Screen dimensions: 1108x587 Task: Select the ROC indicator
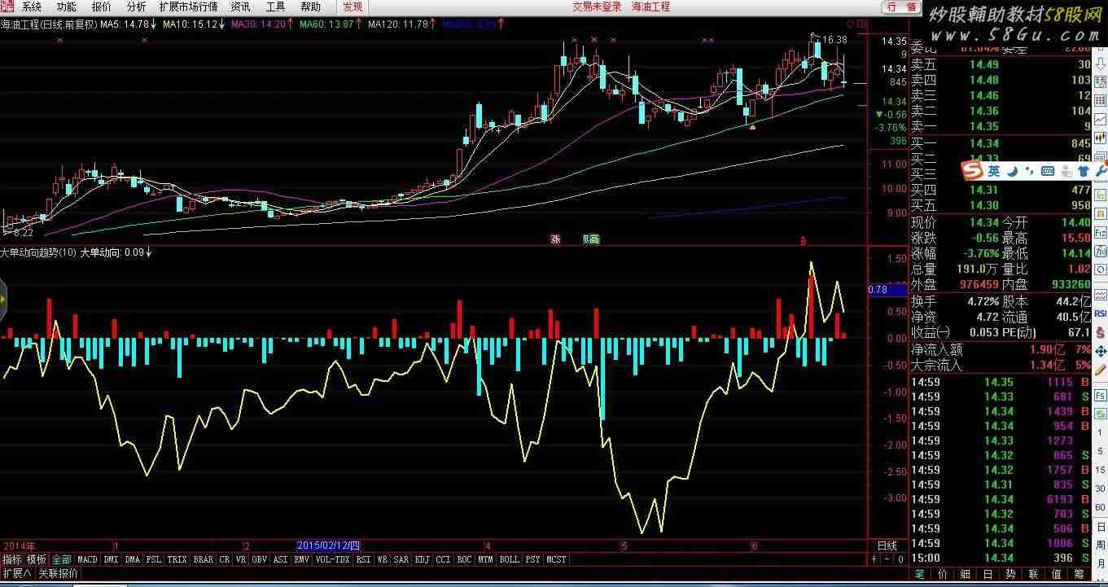click(465, 559)
